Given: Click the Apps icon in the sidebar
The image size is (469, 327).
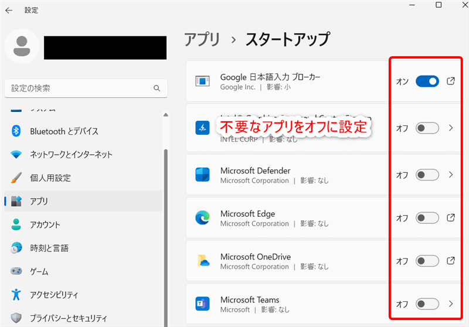Looking at the screenshot, I should (x=16, y=201).
